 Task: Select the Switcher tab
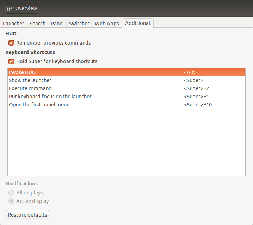(x=79, y=24)
